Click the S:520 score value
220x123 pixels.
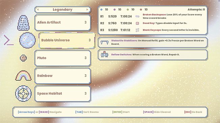pos(113,16)
